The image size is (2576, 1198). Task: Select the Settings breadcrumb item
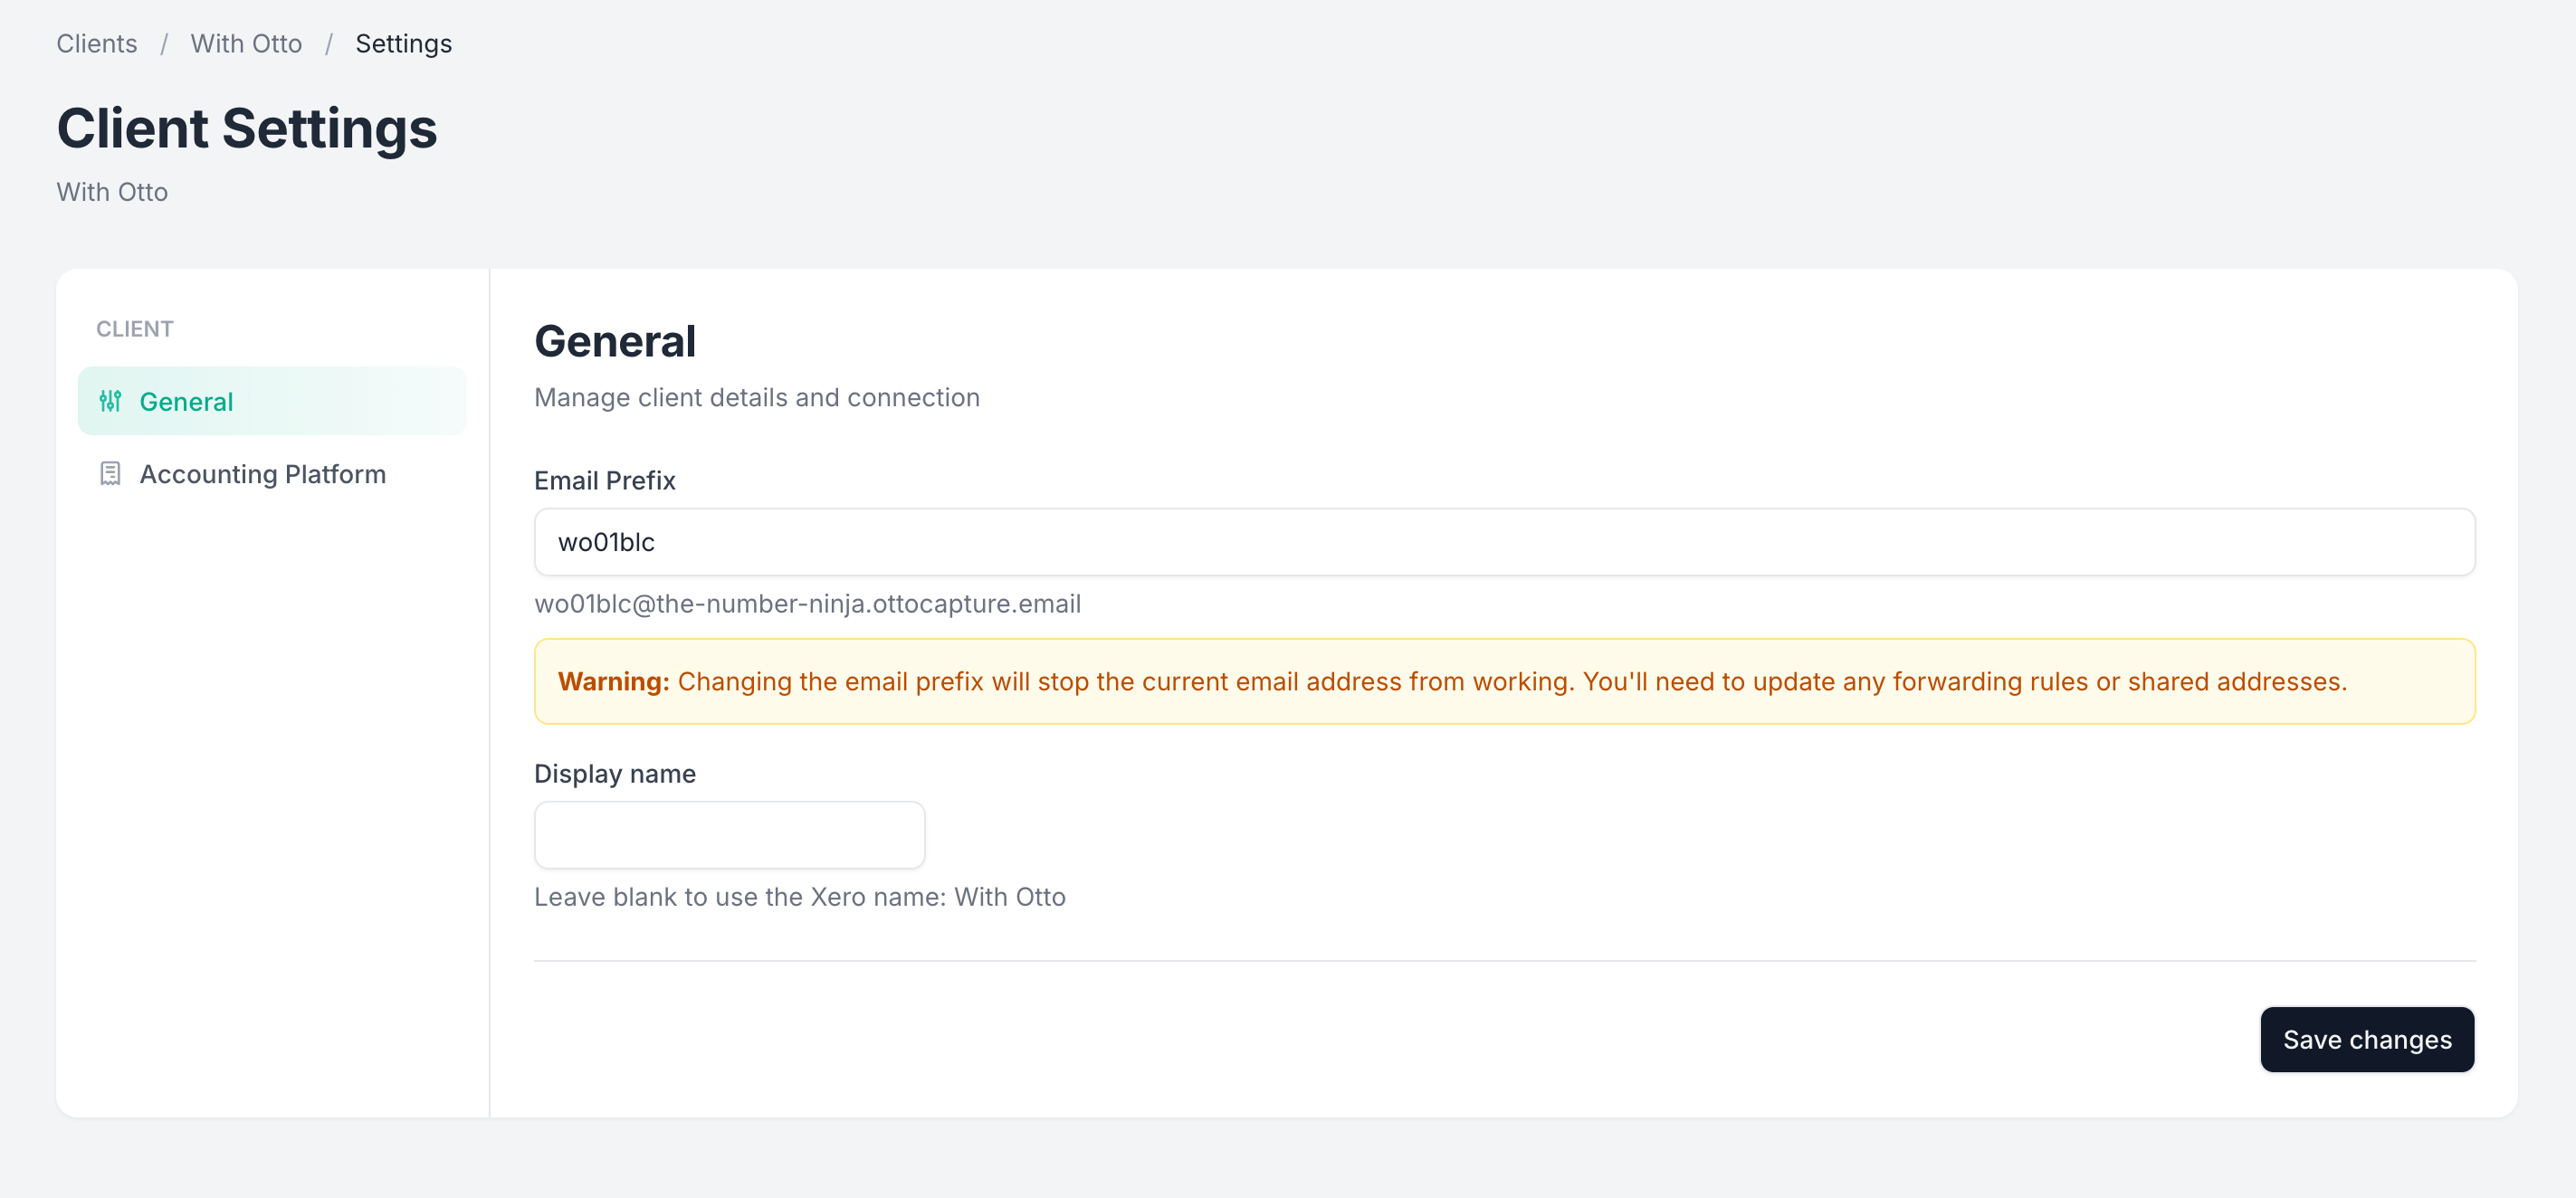coord(404,44)
